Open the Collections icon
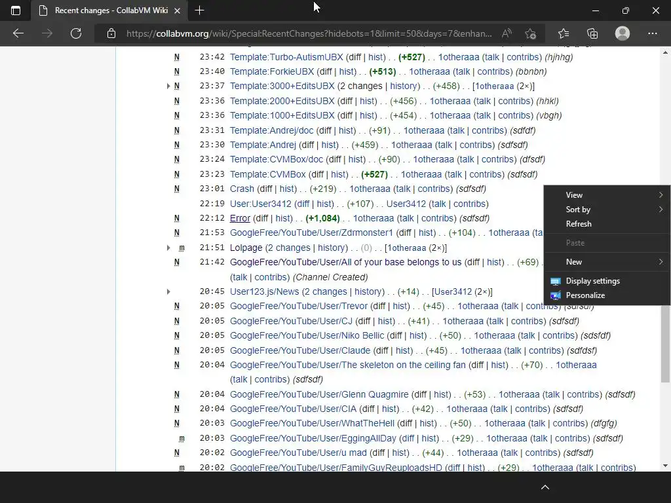 (592, 33)
